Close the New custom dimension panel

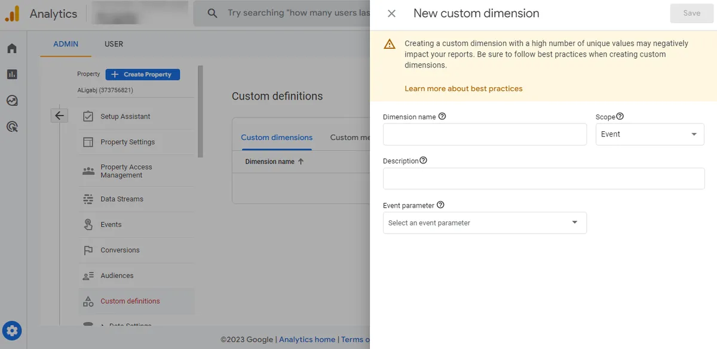point(391,14)
